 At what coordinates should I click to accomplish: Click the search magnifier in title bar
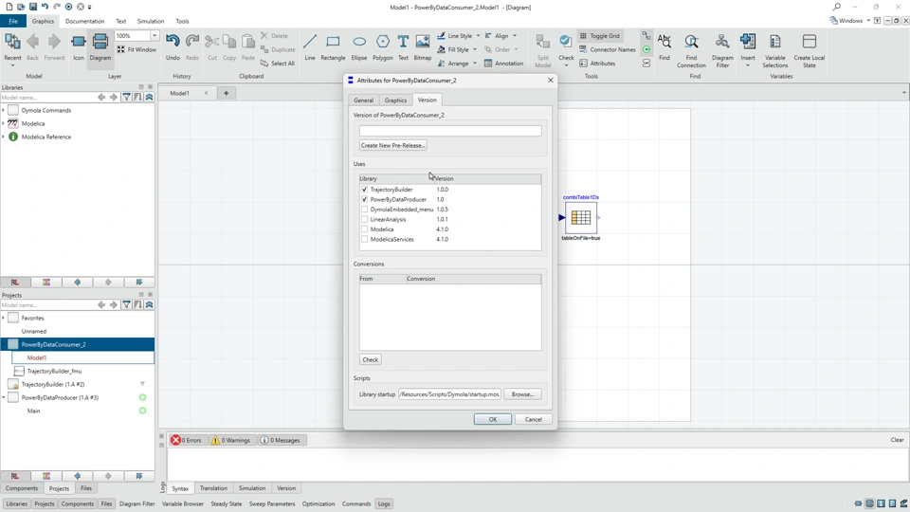click(836, 7)
